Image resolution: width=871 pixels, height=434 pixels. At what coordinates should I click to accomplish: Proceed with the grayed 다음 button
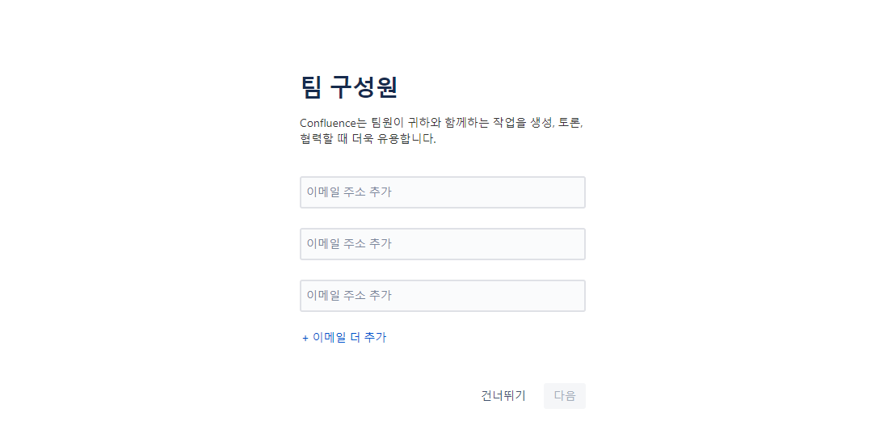pyautogui.click(x=564, y=396)
